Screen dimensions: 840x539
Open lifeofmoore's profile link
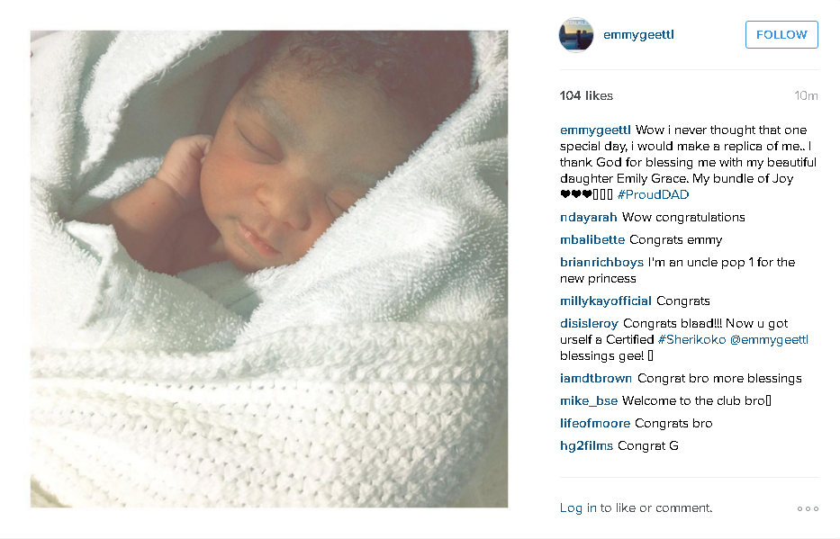(x=594, y=424)
